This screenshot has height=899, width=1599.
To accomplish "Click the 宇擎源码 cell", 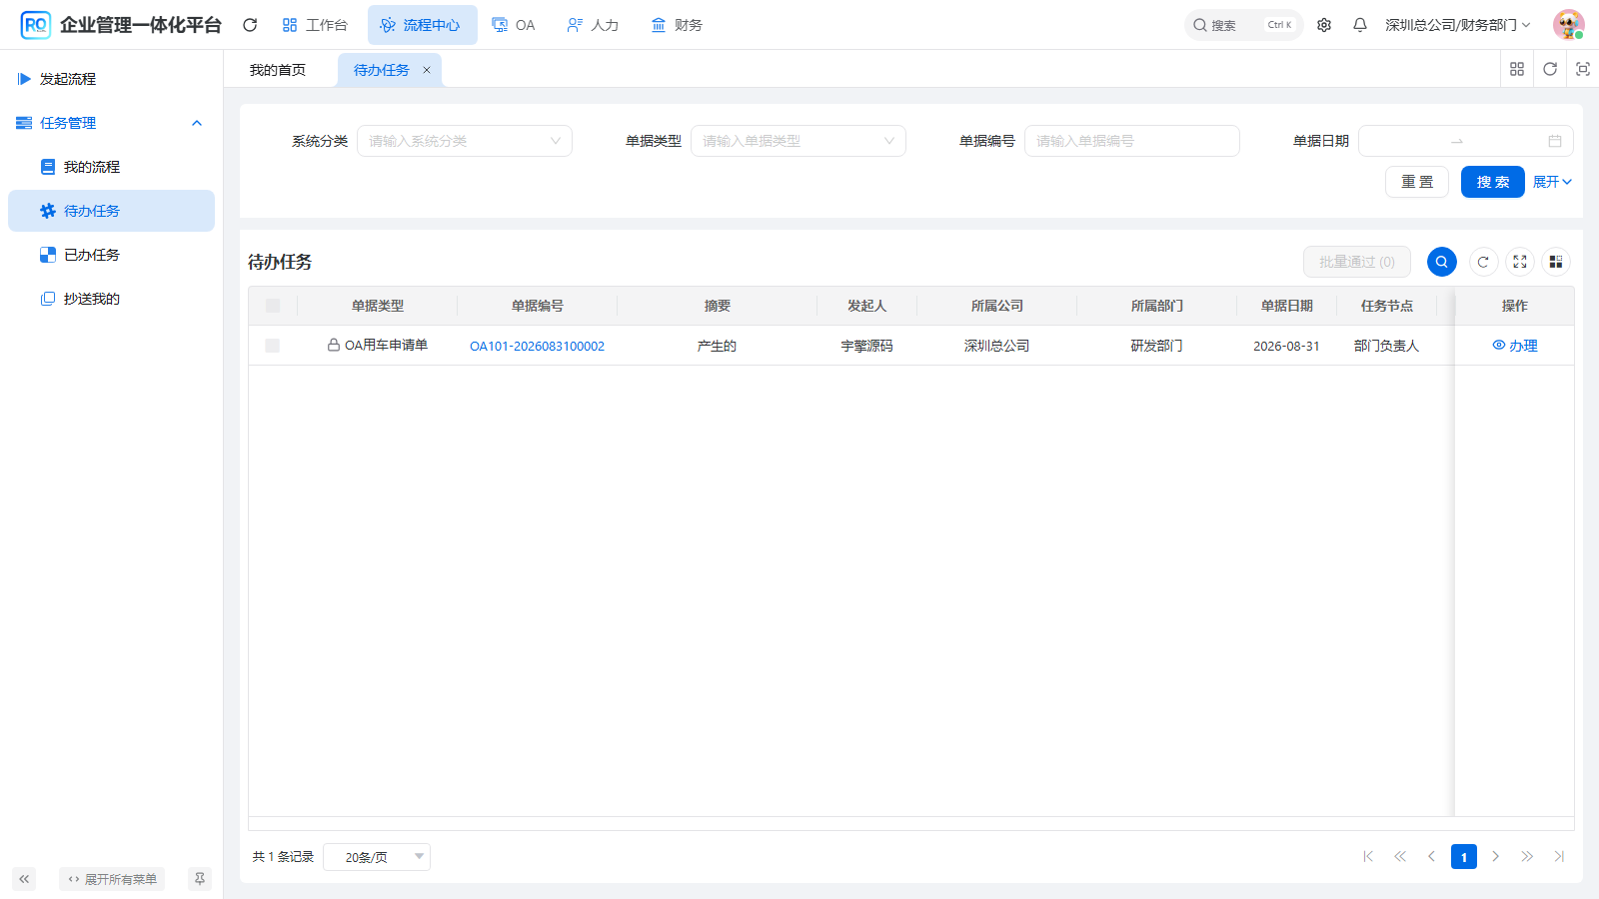I will (x=867, y=346).
